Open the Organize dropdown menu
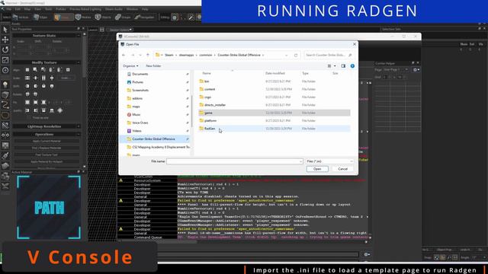This screenshot has height=274, width=488. [x=130, y=66]
